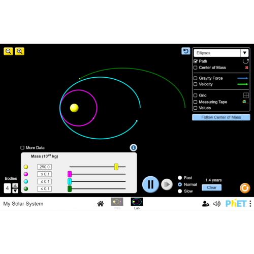Enable the Center of Mass checkbox

[196, 68]
